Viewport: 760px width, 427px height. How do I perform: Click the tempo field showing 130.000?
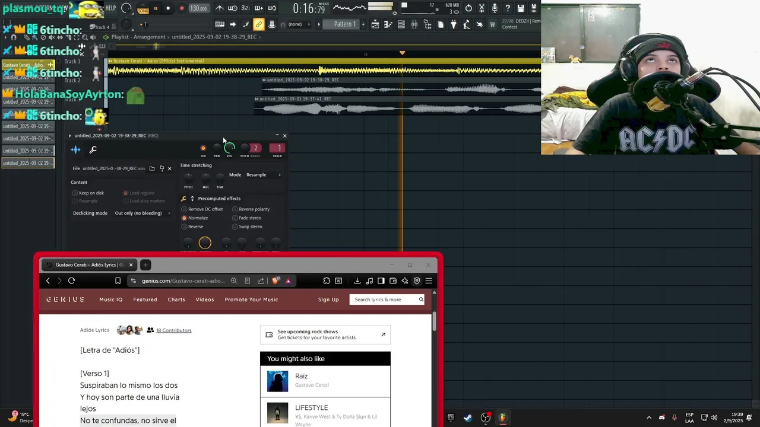pos(199,8)
